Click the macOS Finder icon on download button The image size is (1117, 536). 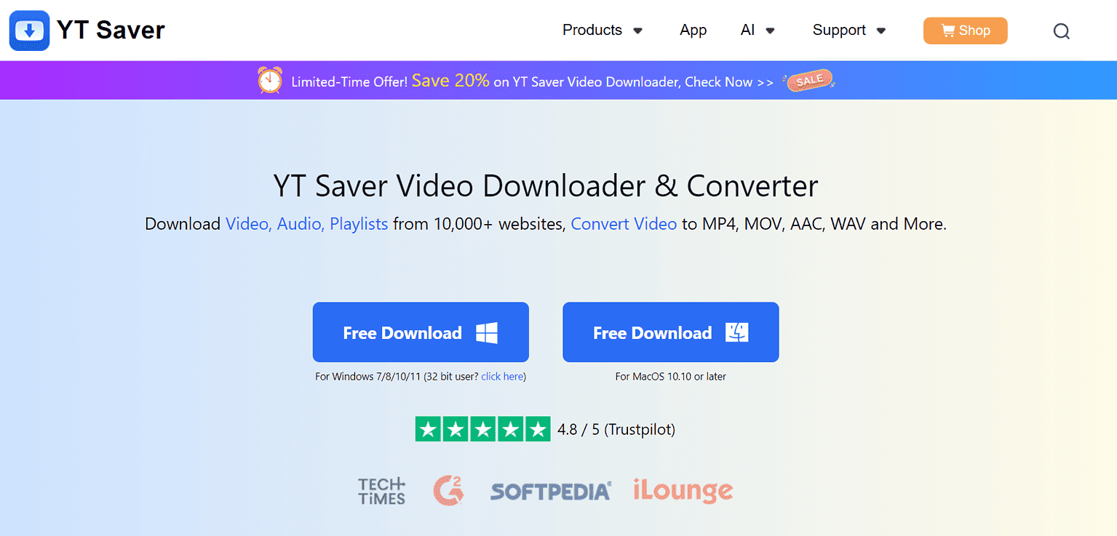point(737,332)
